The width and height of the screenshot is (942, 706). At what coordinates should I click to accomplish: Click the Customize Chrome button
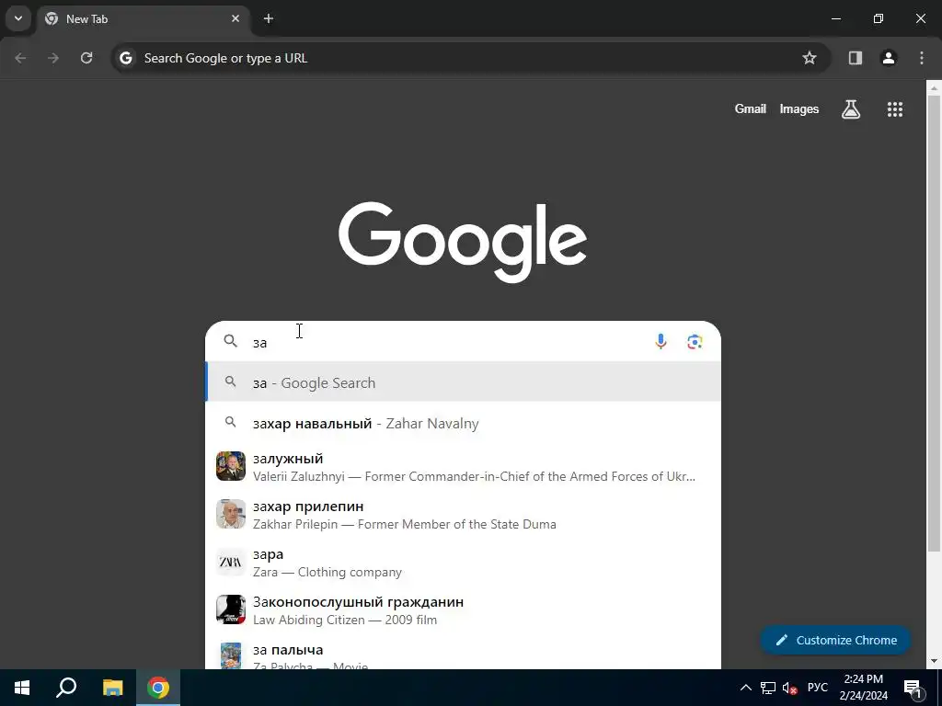click(835, 640)
